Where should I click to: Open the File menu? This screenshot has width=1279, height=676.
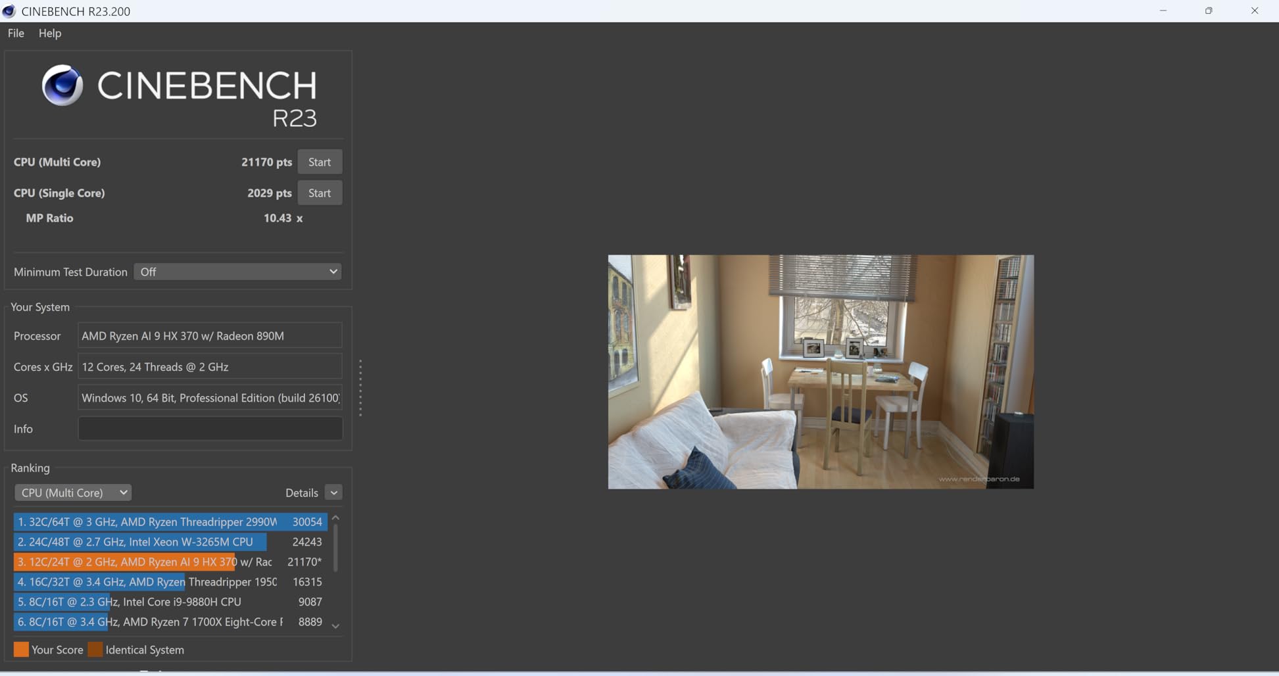pyautogui.click(x=16, y=33)
